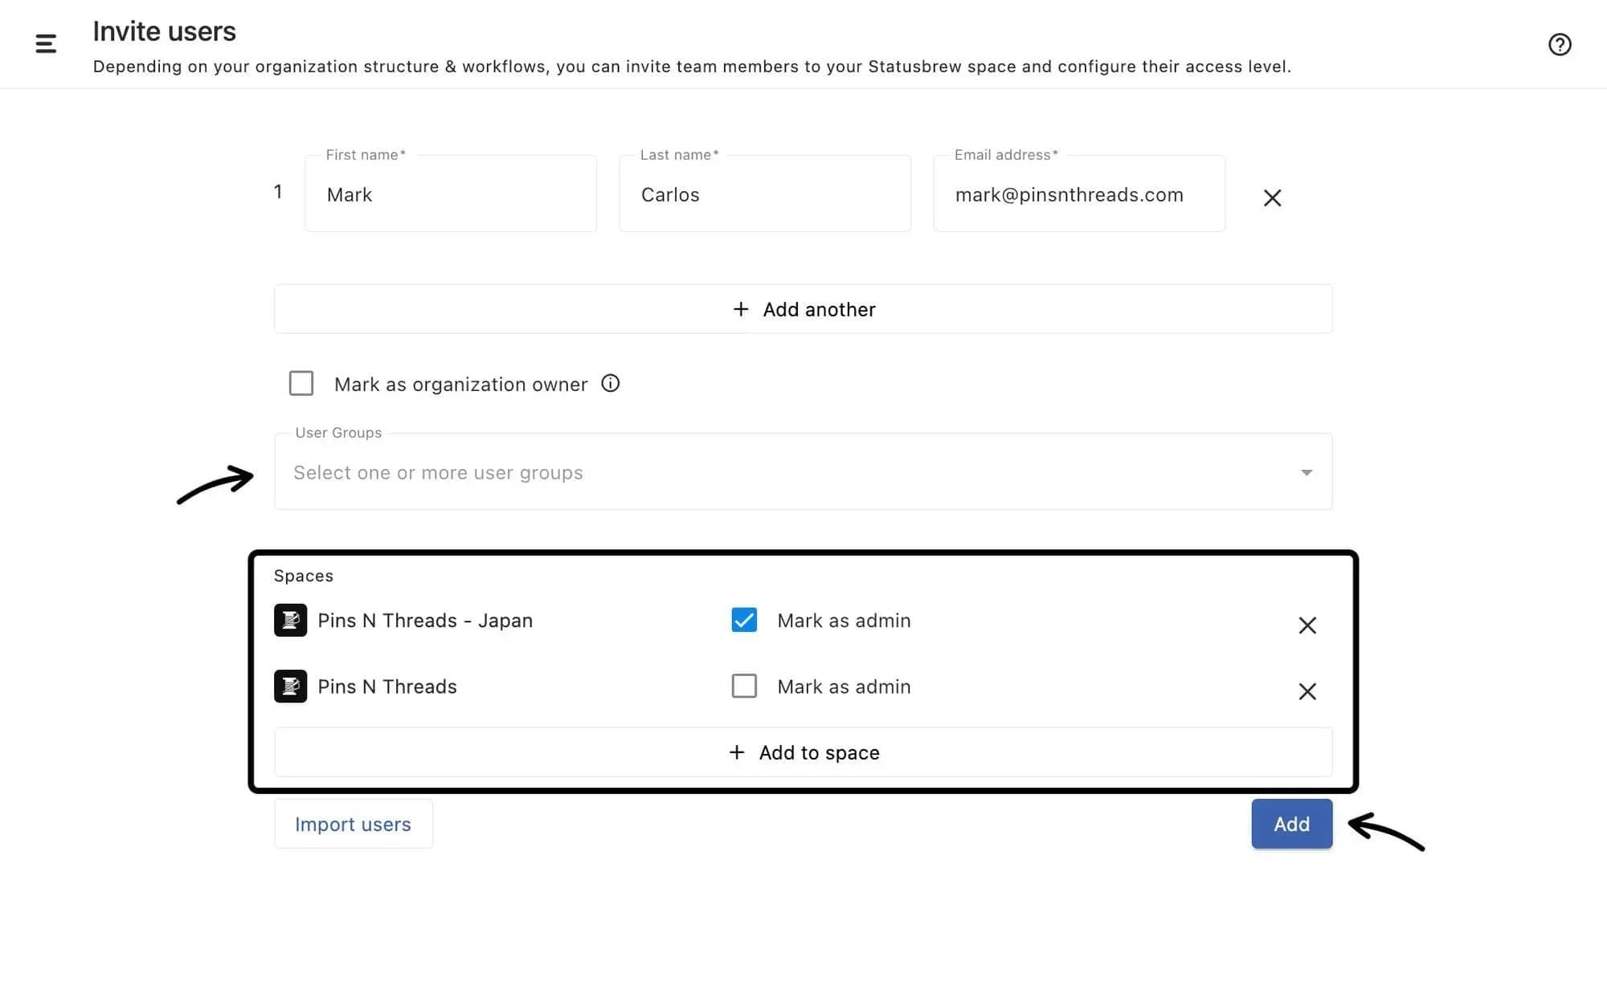Click the Pins N Threads space logo

click(290, 686)
